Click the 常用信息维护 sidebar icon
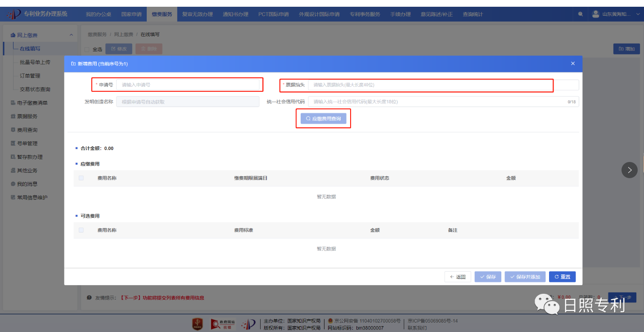The image size is (644, 332). click(x=13, y=197)
